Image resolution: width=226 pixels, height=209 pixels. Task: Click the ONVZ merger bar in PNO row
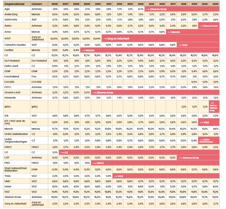point(155,163)
